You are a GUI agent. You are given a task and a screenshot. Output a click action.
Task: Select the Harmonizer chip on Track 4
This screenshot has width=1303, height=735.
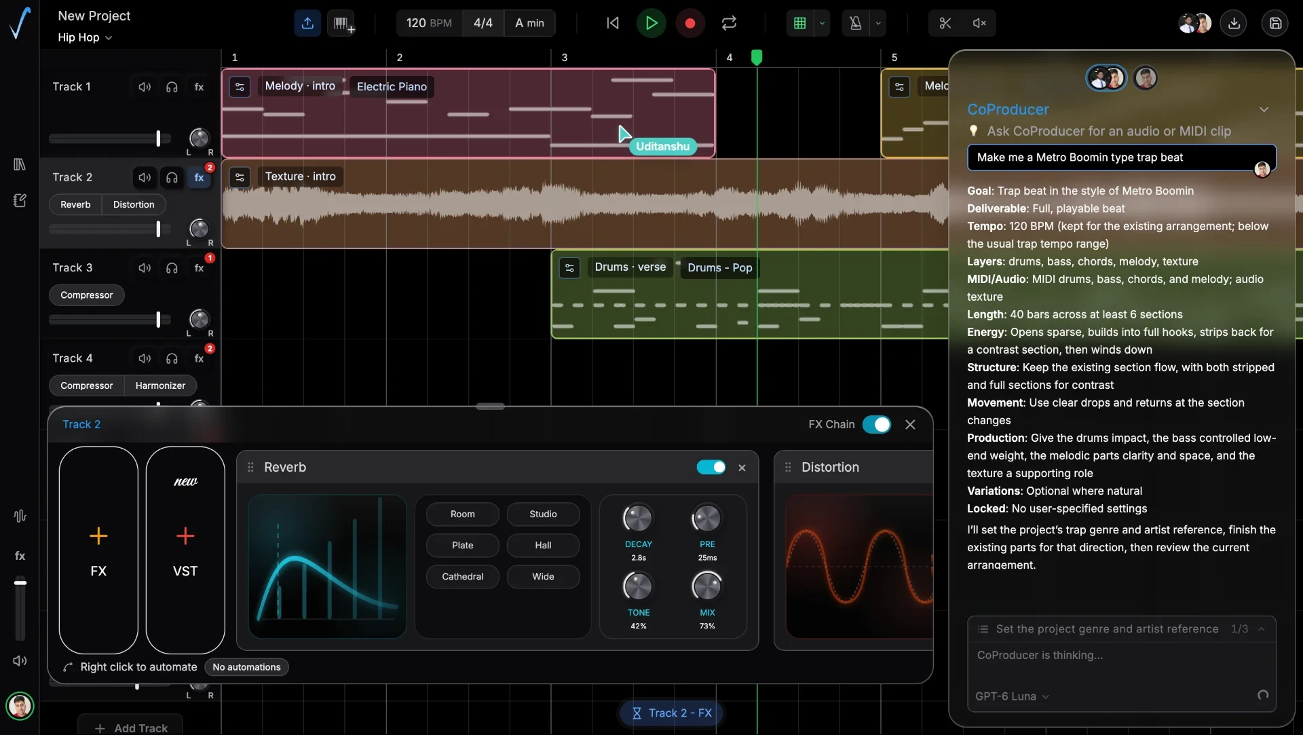tap(160, 385)
